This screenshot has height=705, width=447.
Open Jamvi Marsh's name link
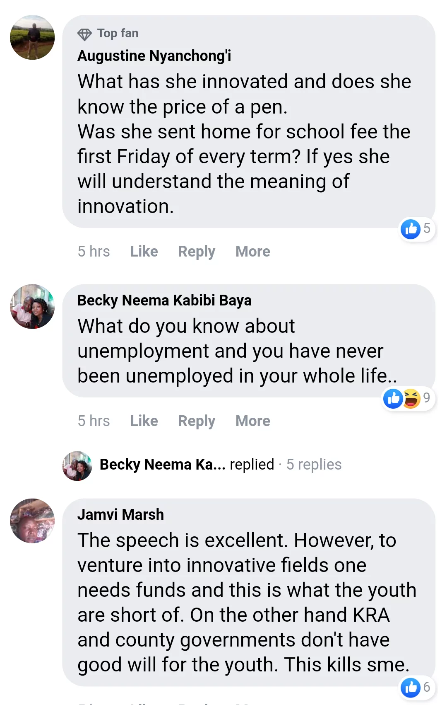tap(120, 515)
